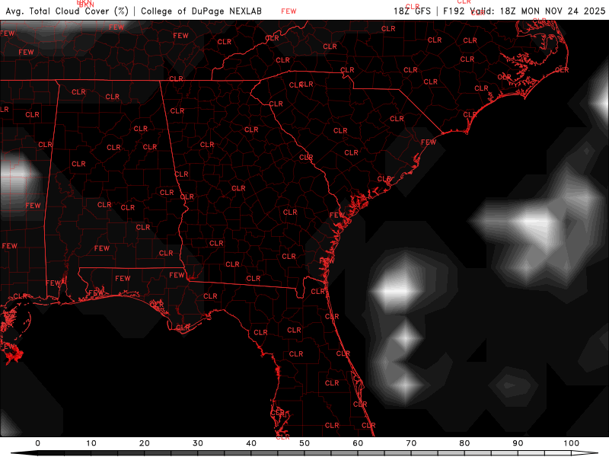The width and height of the screenshot is (609, 457).
Task: Click the '100' value on the color scale
Action: point(572,443)
